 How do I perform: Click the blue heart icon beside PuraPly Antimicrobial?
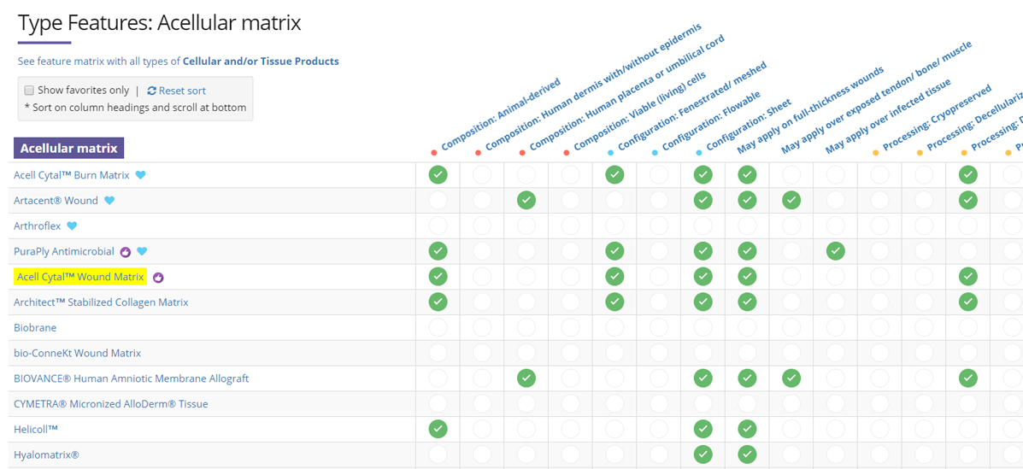[x=142, y=251]
